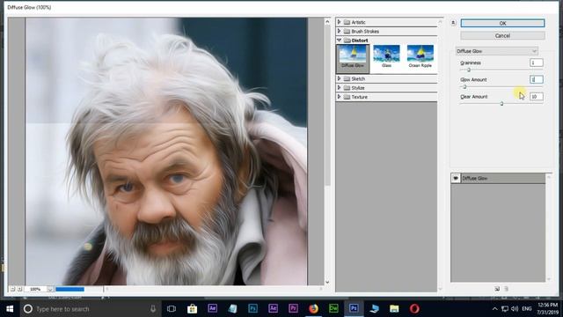Image resolution: width=563 pixels, height=317 pixels.
Task: Click the taskbar clock and date
Action: [x=547, y=309]
